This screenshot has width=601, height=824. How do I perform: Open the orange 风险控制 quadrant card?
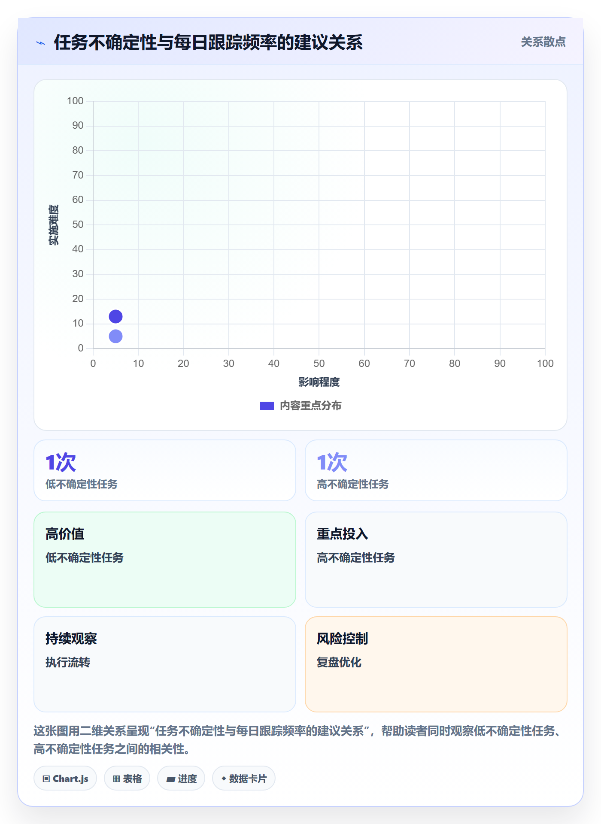click(436, 664)
